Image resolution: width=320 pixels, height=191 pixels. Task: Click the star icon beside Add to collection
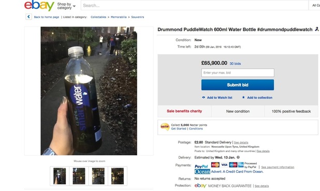(x=243, y=97)
